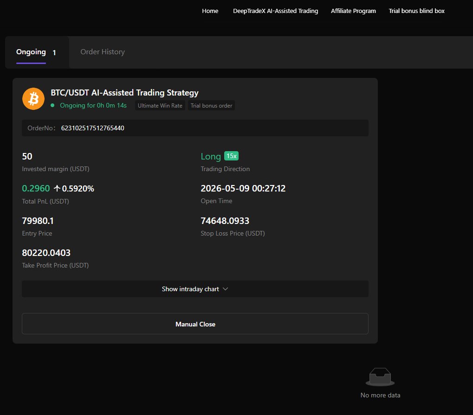The width and height of the screenshot is (473, 415).
Task: Click entry price 79980.1
Action: 38,221
